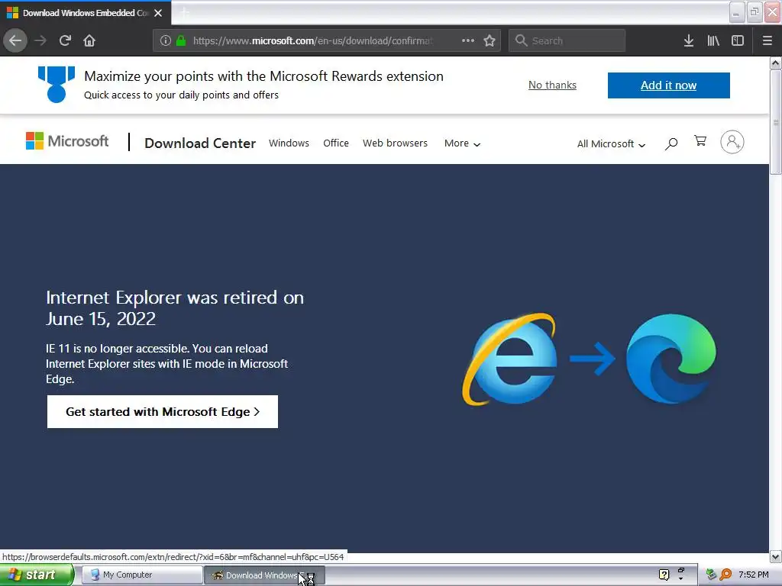Click the browser Search field
Screen dimensions: 782x586
[x=567, y=40]
